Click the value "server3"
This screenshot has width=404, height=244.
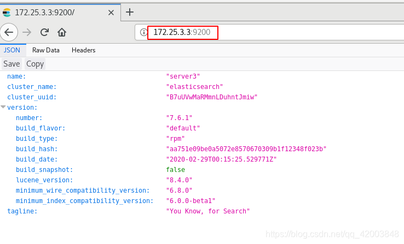(183, 76)
